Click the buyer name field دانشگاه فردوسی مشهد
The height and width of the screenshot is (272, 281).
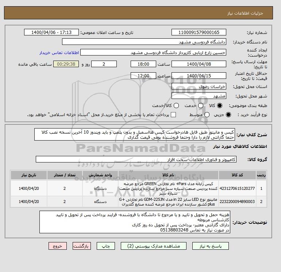(x=144, y=42)
